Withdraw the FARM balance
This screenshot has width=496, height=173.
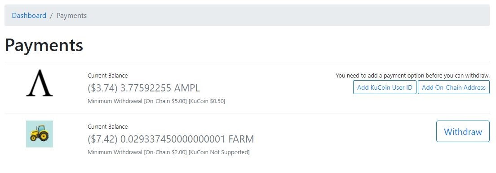click(x=463, y=131)
